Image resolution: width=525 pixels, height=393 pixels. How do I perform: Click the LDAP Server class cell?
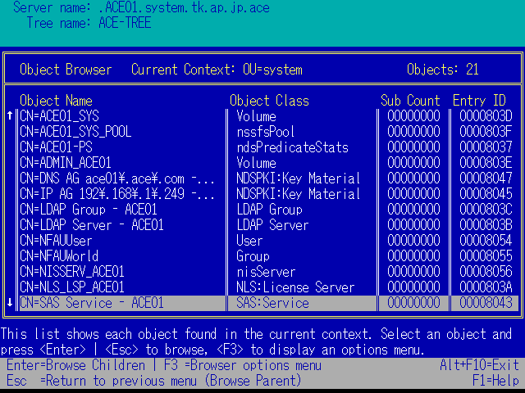pos(272,225)
